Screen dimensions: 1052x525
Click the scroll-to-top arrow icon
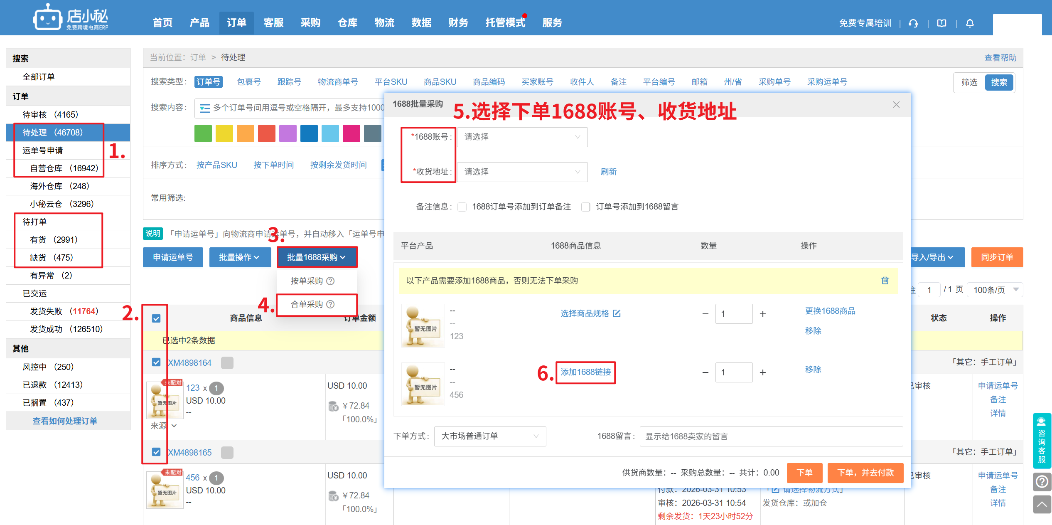click(1042, 505)
